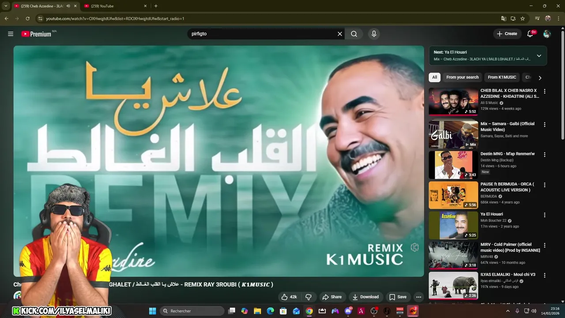Mute the Cheb Azzedine tab audio
This screenshot has height=318, width=565.
click(68, 6)
